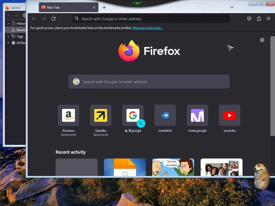The height and width of the screenshot is (206, 275).
Task: Click the Library window title
Action: point(15,8)
